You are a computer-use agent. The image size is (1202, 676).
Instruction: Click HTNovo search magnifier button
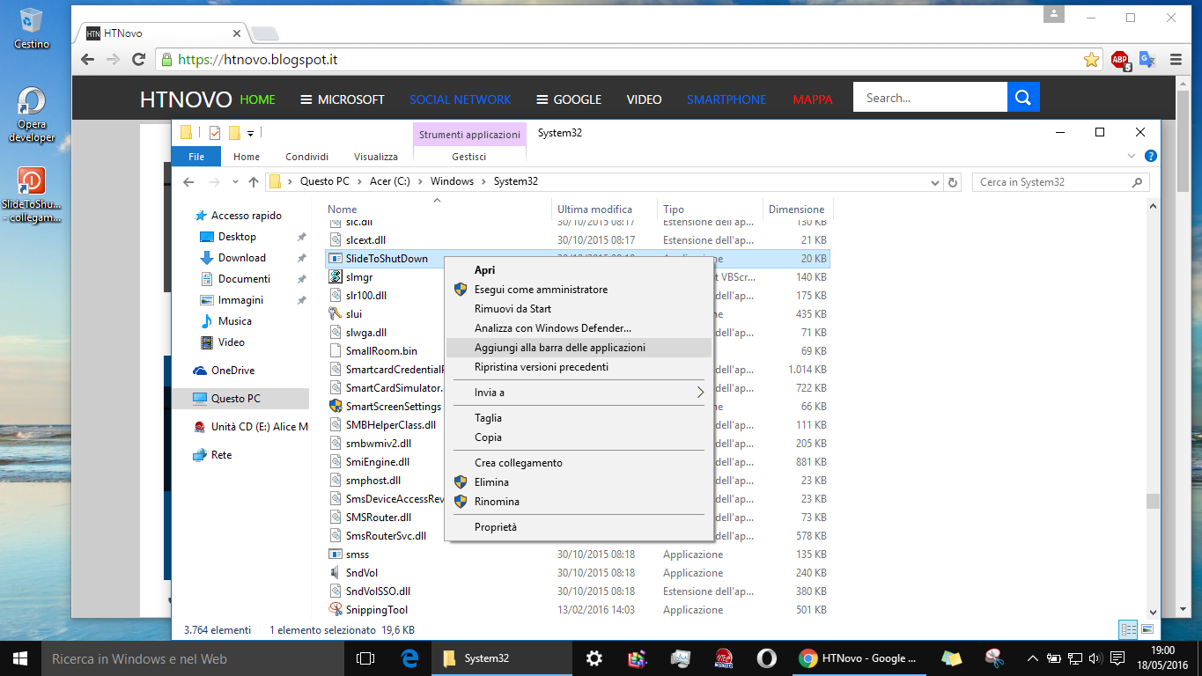tap(1023, 98)
